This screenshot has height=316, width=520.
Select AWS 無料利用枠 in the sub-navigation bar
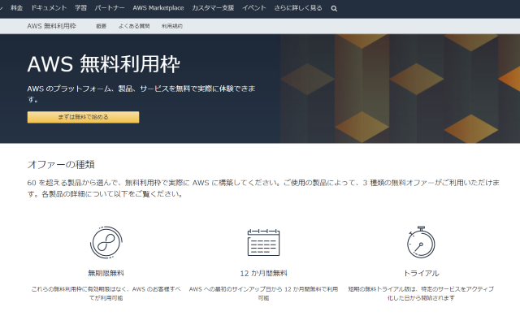[52, 26]
